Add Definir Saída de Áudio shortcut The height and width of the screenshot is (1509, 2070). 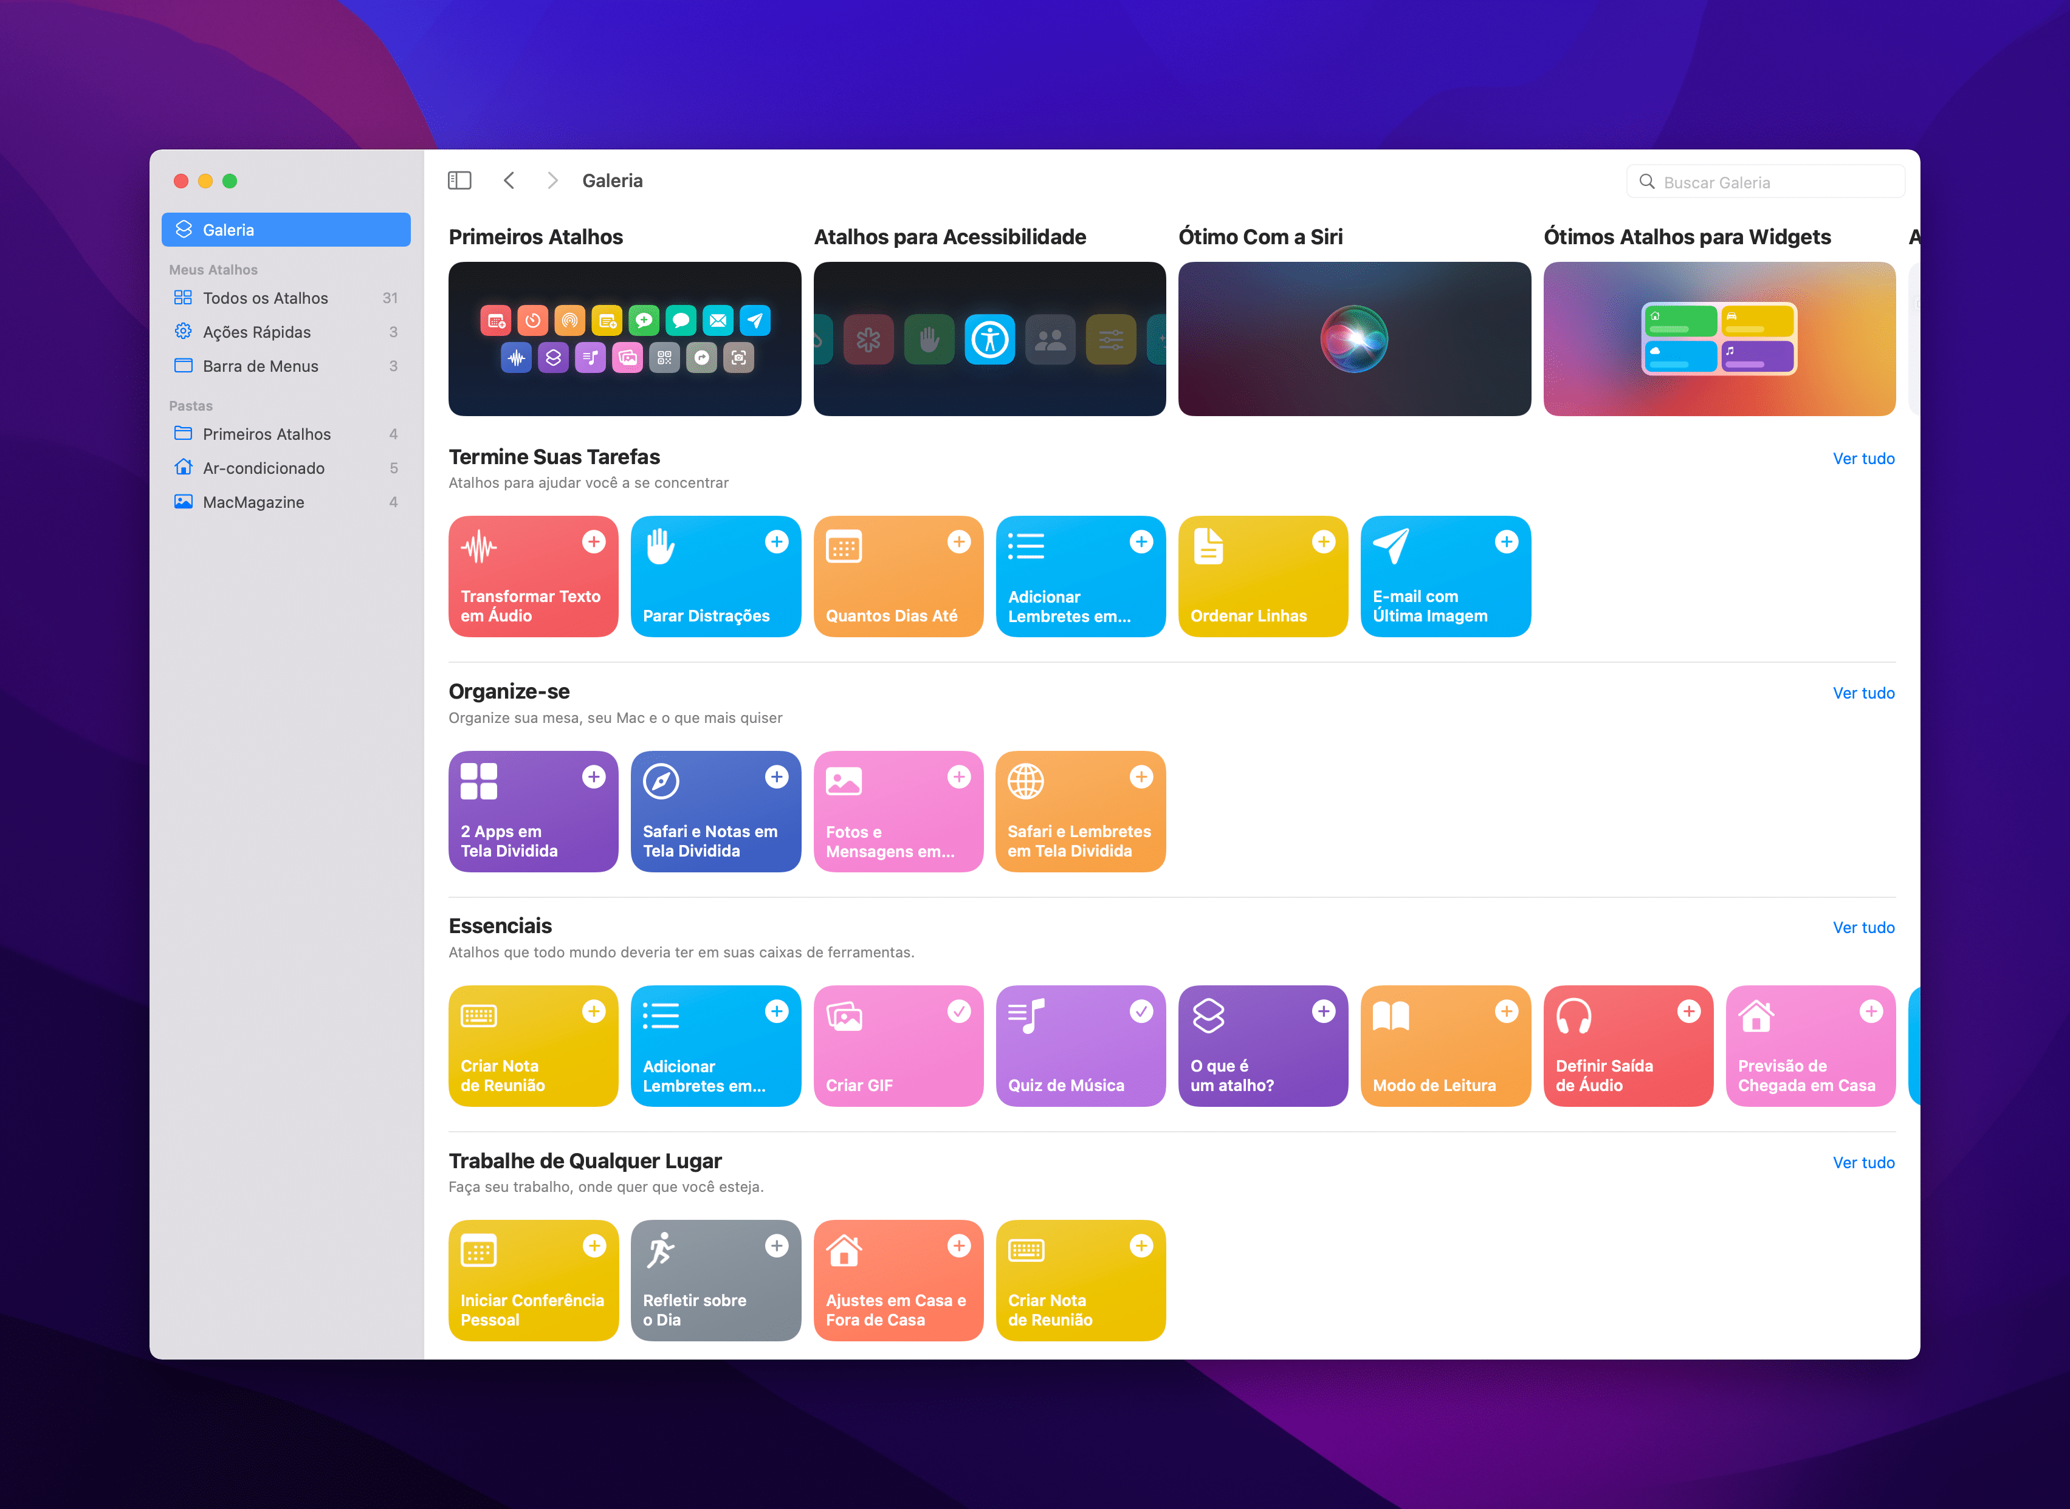(x=1689, y=1011)
